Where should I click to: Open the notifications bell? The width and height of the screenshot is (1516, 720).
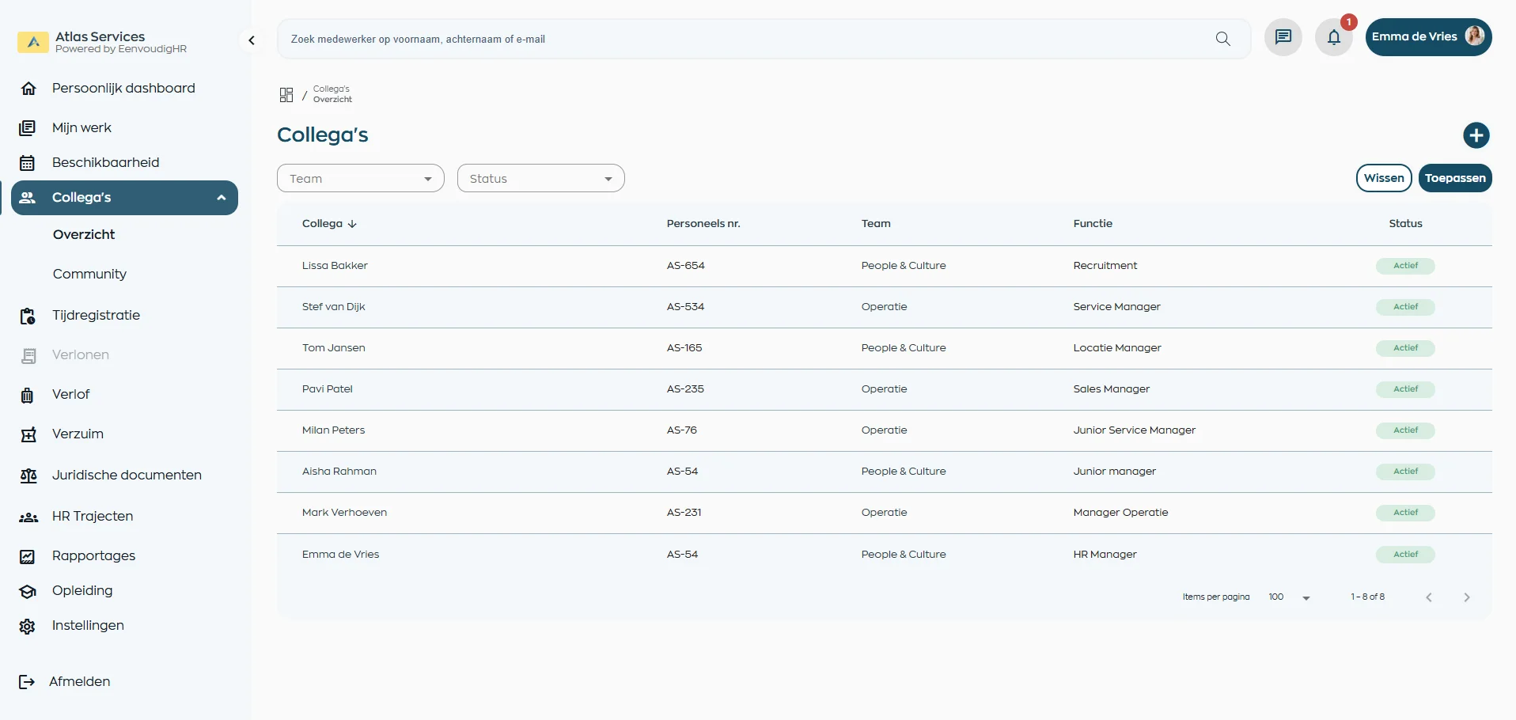(x=1334, y=37)
